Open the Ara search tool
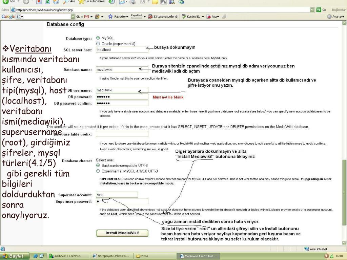This screenshot has width=347, height=260. click(x=69, y=2)
